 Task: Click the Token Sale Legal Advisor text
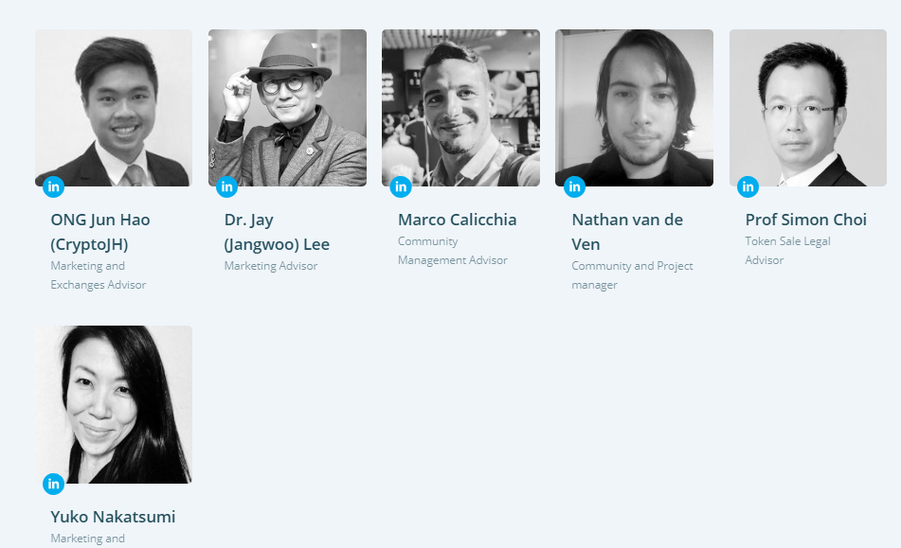point(788,251)
